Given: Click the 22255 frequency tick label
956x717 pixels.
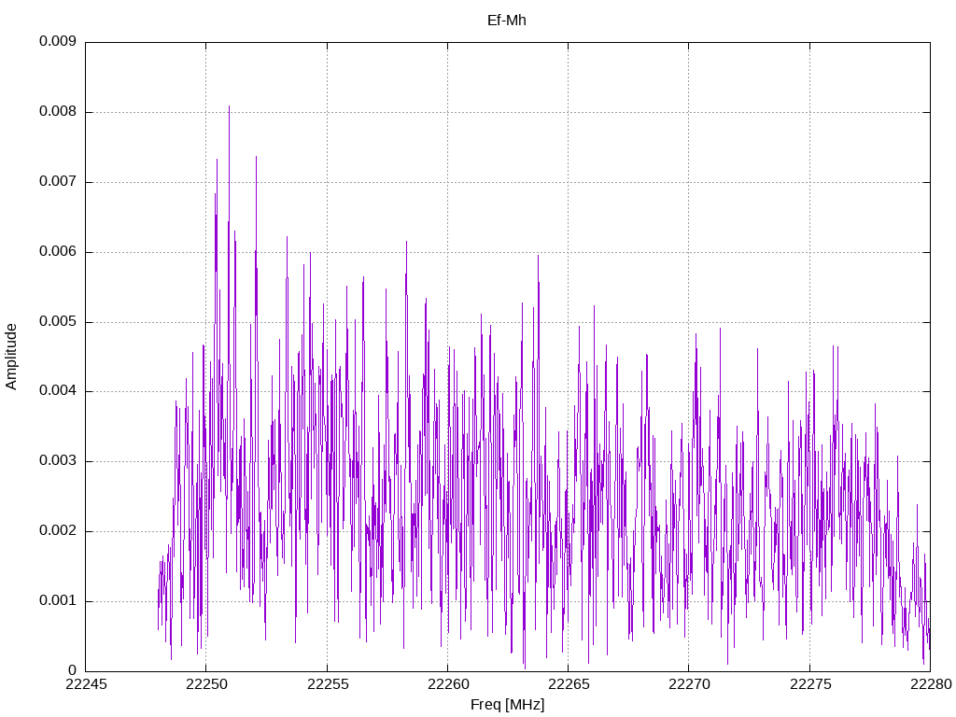Looking at the screenshot, I should tap(327, 684).
